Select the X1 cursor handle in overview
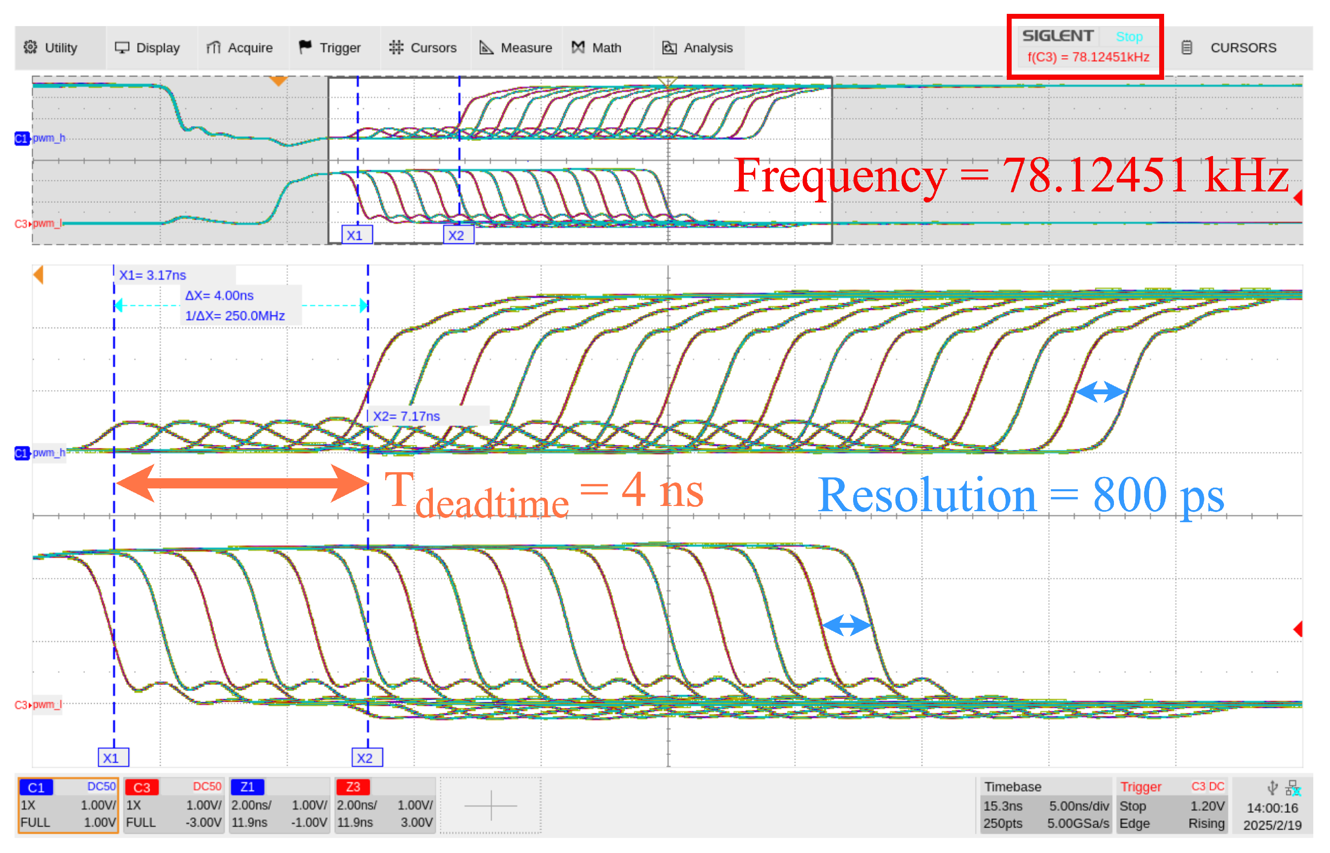The width and height of the screenshot is (1330, 853). coord(357,235)
